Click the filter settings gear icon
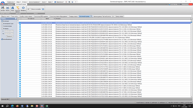193x108 pixels. (x=28, y=9)
